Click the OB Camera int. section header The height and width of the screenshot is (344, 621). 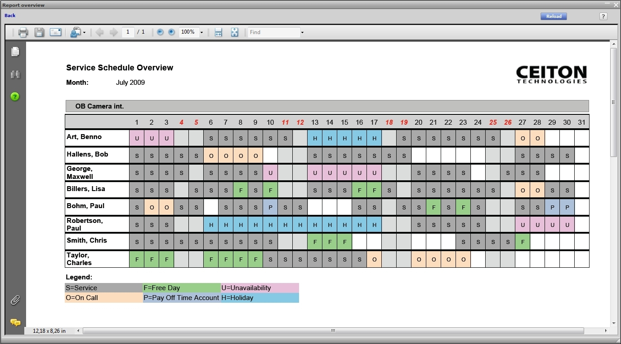(x=327, y=106)
